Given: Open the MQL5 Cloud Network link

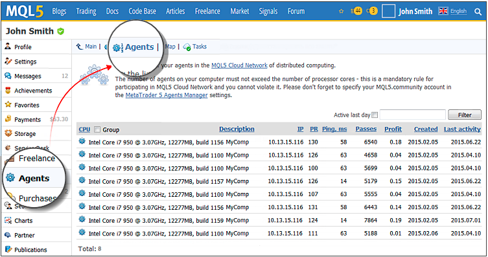Looking at the screenshot, I should (x=239, y=65).
